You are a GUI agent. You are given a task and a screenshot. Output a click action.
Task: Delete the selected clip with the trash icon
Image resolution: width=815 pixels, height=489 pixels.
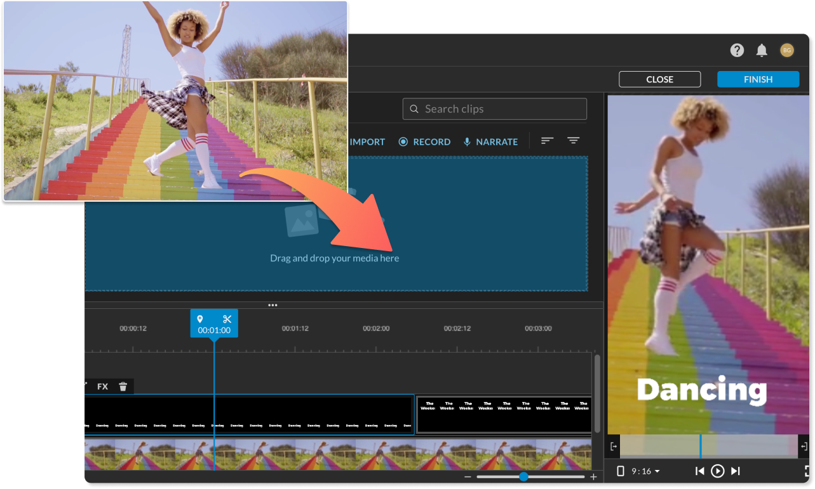[123, 386]
